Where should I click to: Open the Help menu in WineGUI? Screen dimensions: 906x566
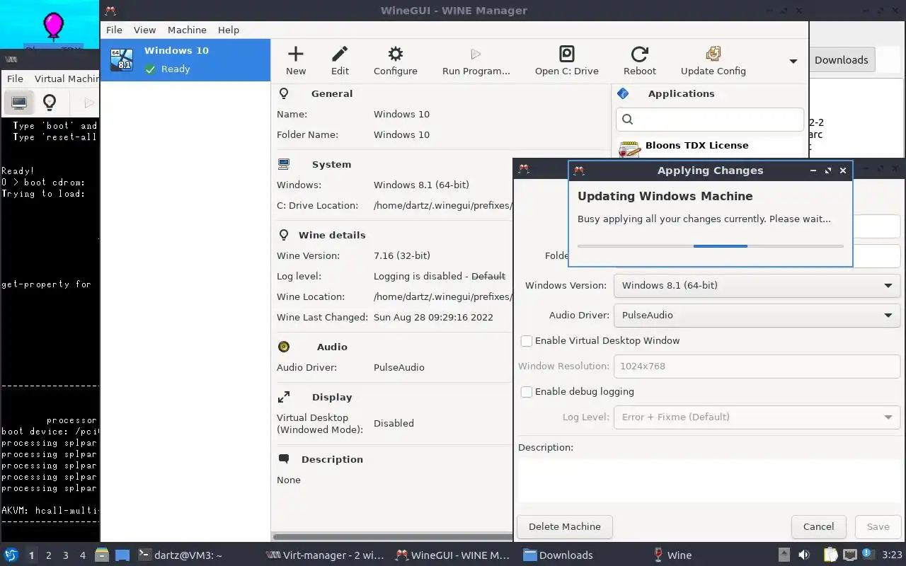(229, 30)
